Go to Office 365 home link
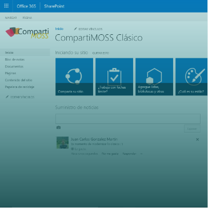208x208 pixels. (x=26, y=6)
